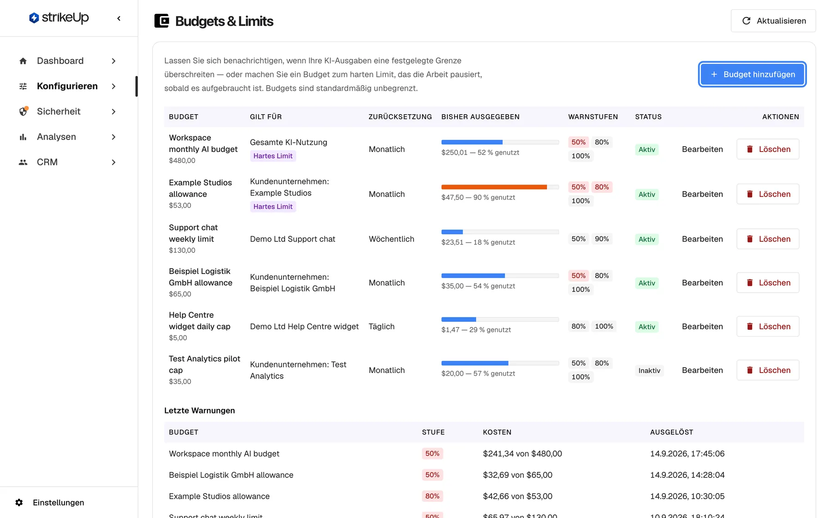830x518 pixels.
Task: Click Bearbeiten for Test Analytics pilot cap
Action: tap(702, 370)
